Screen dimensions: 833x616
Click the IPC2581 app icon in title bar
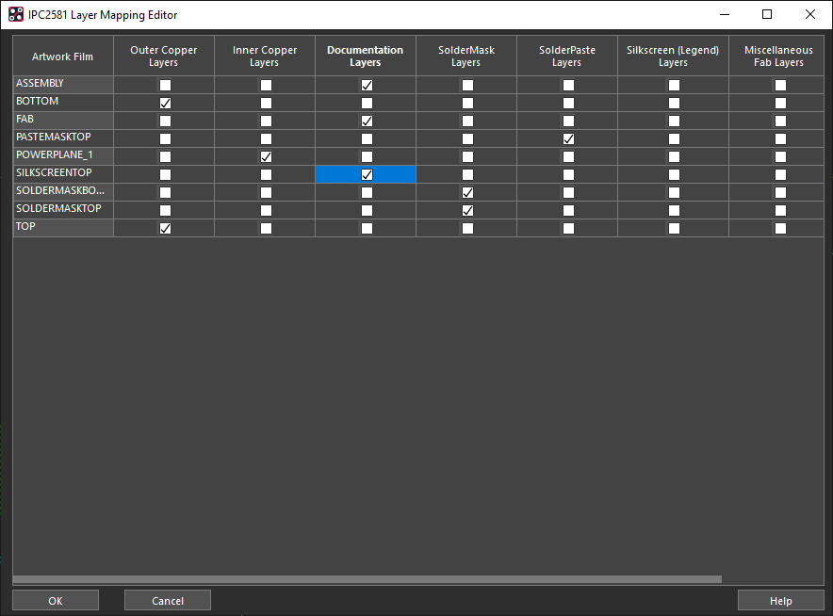point(16,14)
